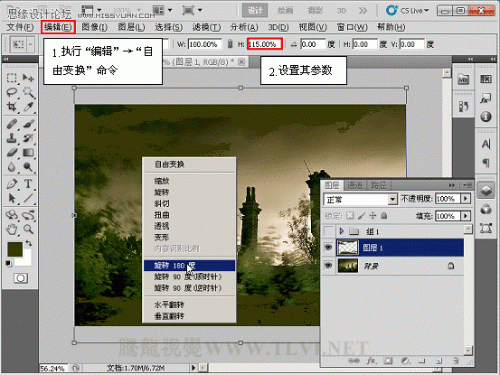Open 图像(I) menu

94,27
